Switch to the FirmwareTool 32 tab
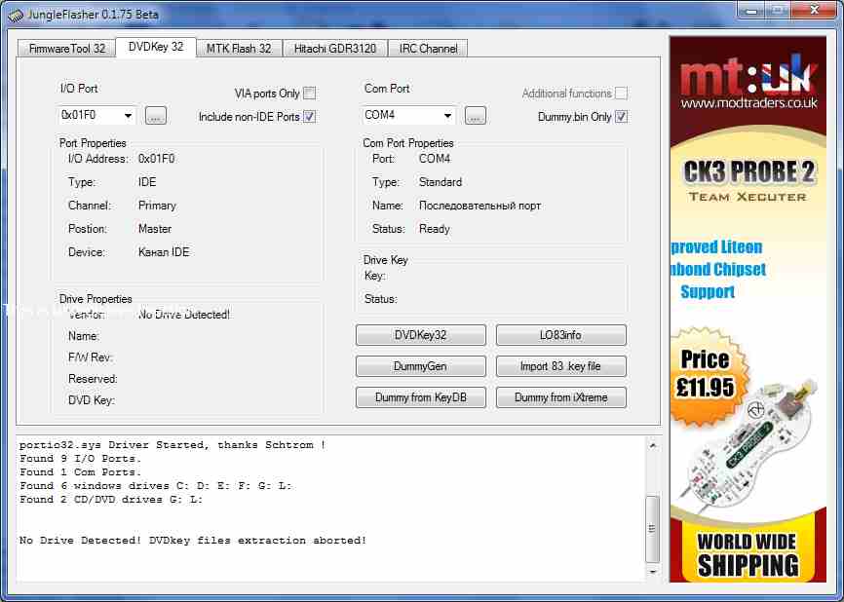Image resolution: width=844 pixels, height=602 pixels. point(66,48)
